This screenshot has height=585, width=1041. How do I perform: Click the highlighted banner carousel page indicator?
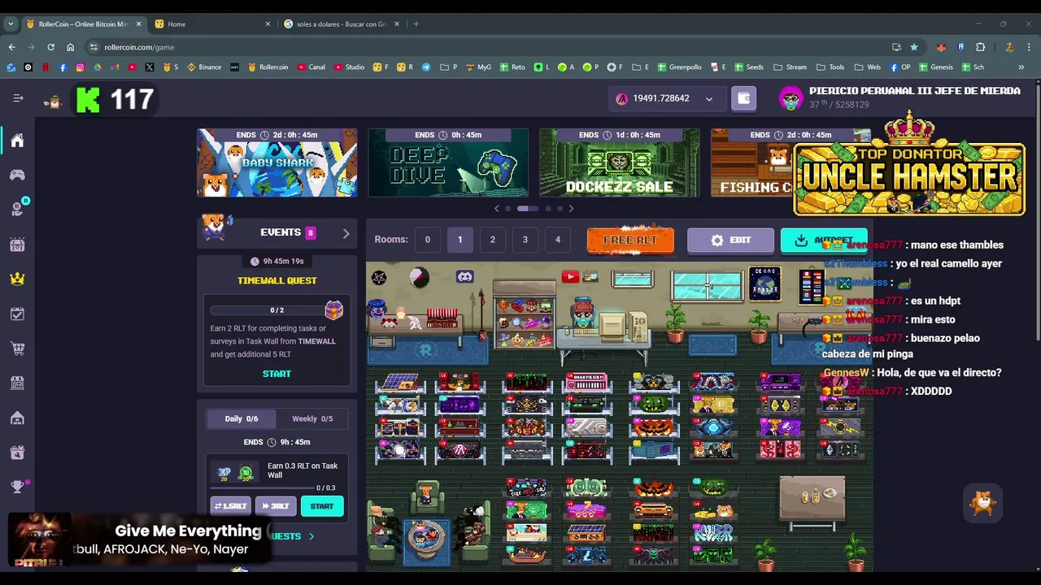click(x=528, y=209)
